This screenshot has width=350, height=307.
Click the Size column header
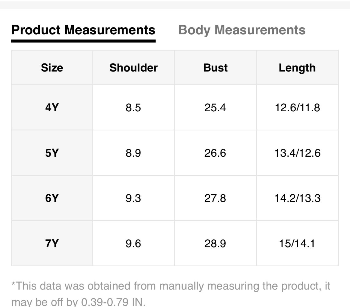(x=52, y=68)
